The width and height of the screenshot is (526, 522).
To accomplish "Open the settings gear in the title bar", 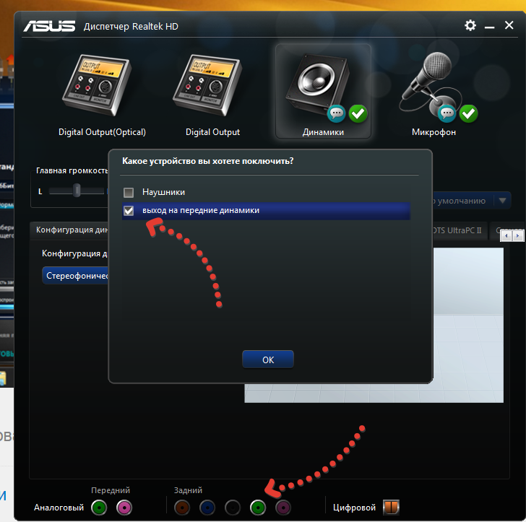I will pyautogui.click(x=470, y=25).
